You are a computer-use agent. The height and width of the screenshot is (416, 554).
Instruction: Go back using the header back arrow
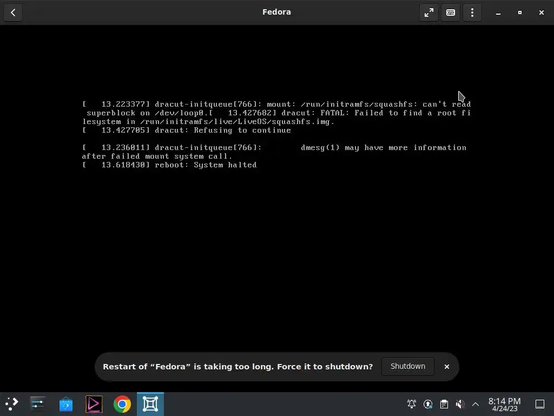13,12
